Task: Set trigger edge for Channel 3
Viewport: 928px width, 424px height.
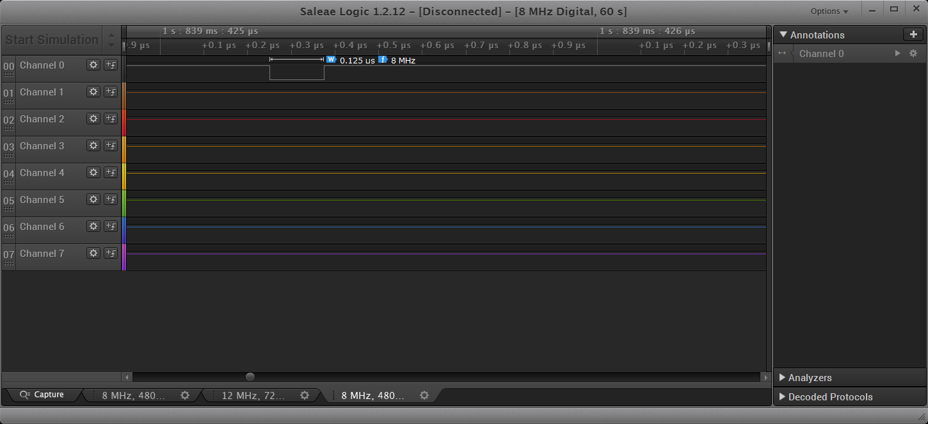Action: tap(111, 145)
